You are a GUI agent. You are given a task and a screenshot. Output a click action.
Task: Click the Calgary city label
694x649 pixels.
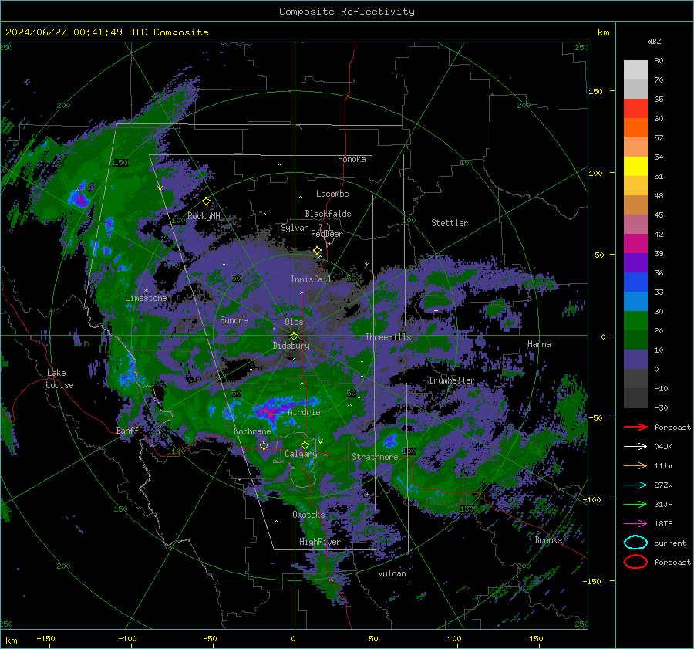(x=301, y=454)
